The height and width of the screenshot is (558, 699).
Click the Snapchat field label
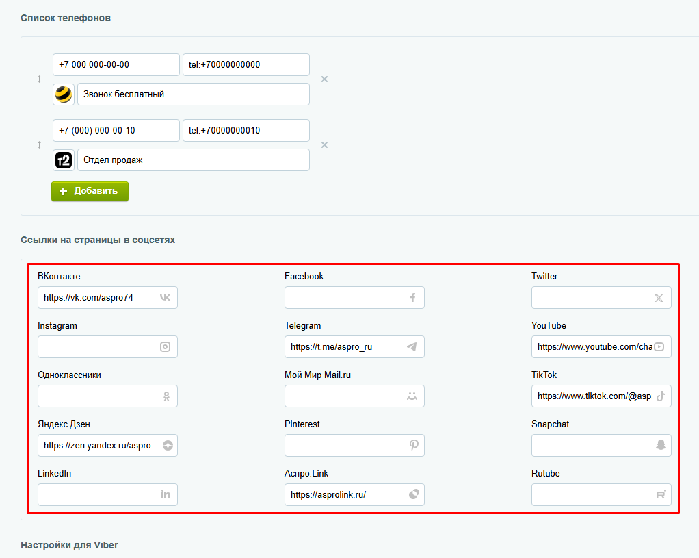click(x=550, y=424)
